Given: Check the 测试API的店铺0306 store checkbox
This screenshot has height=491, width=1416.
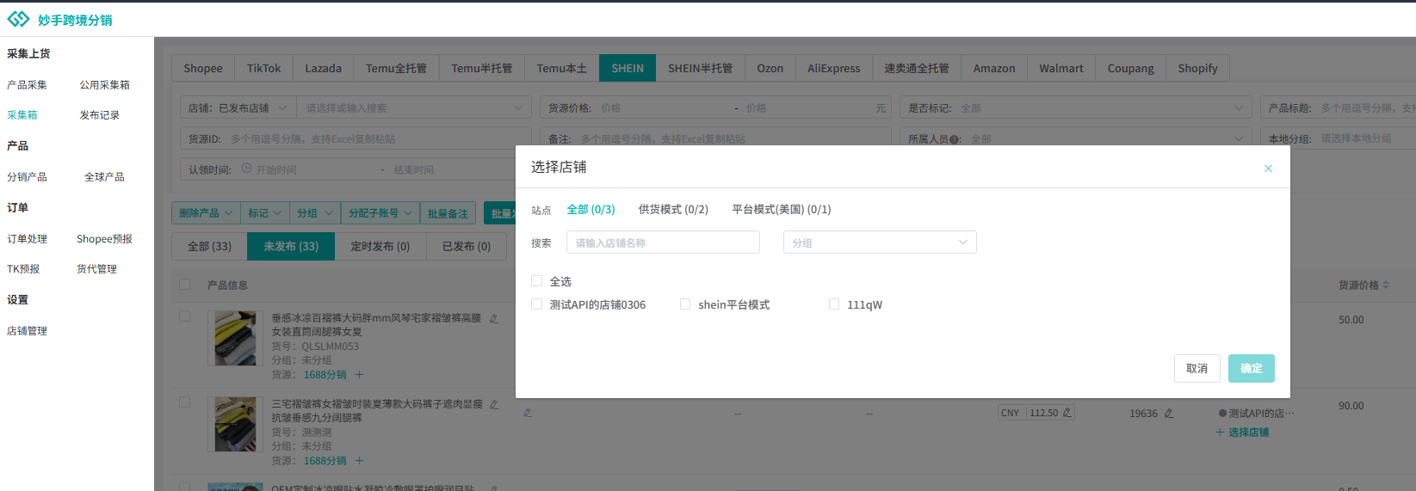Looking at the screenshot, I should click(537, 304).
